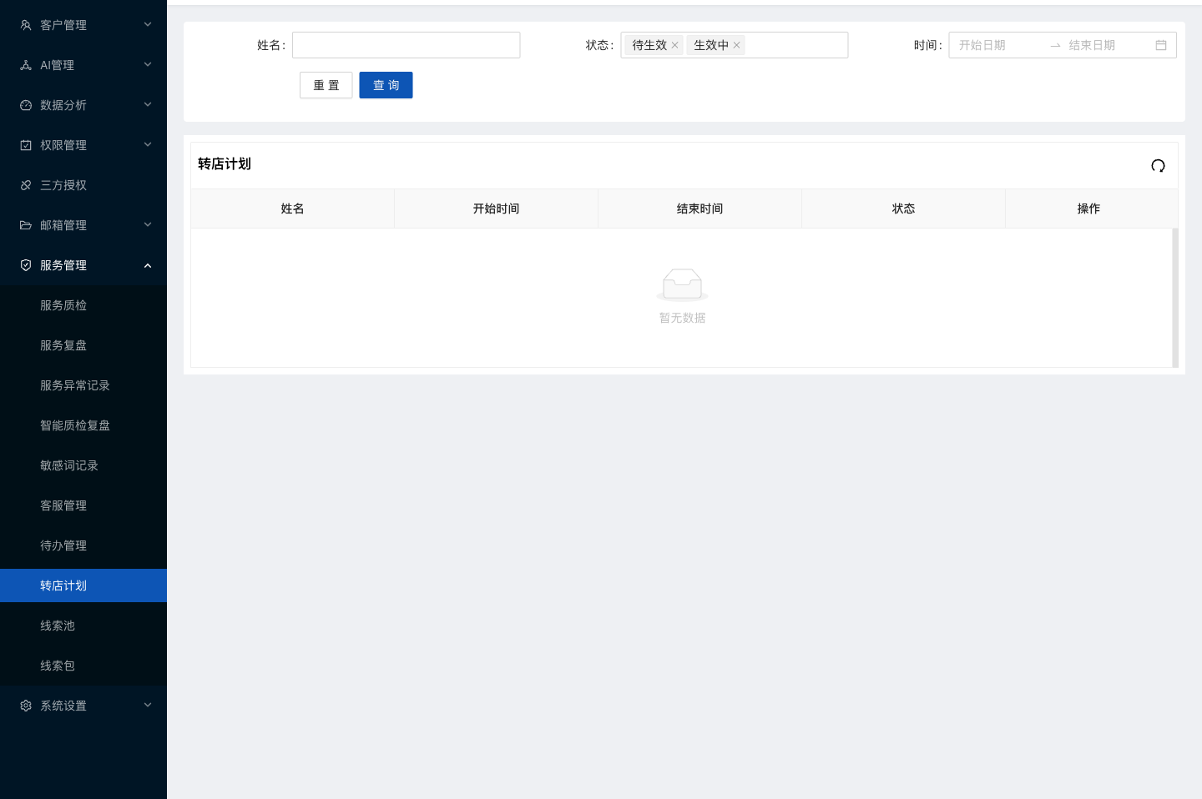This screenshot has width=1202, height=799.
Task: Open 三方授权 menu item
Action: pyautogui.click(x=83, y=185)
